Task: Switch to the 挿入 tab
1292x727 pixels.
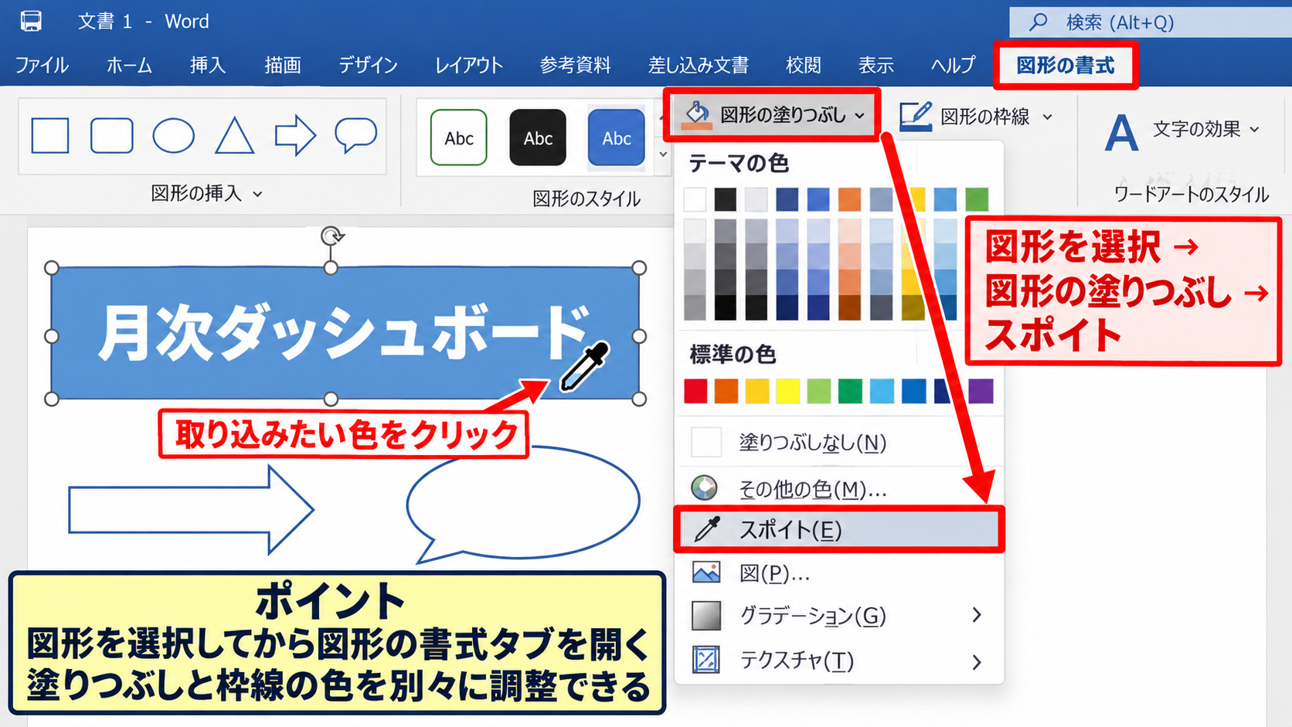Action: coord(208,65)
